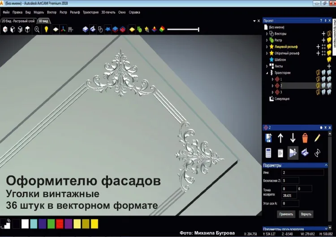Viewport: 336px width, 237px height.
Task: Delete toolpath with the orange bucket icon
Action: click(x=305, y=138)
